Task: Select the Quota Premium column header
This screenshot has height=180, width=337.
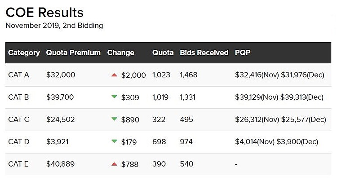Action: [73, 53]
